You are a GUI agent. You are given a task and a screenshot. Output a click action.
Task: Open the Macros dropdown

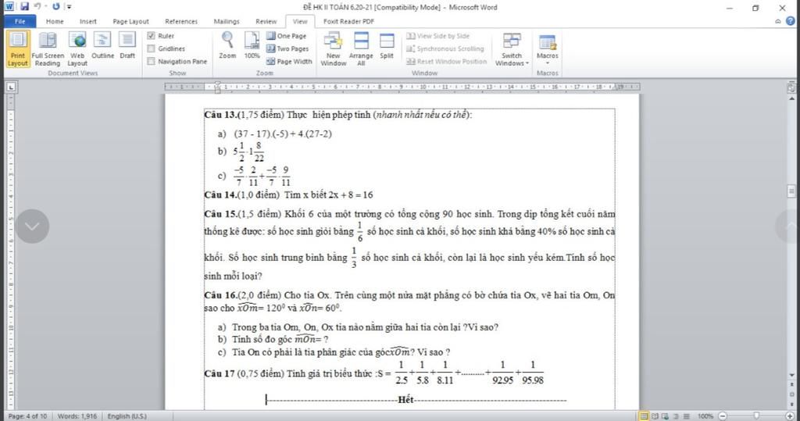tap(548, 49)
